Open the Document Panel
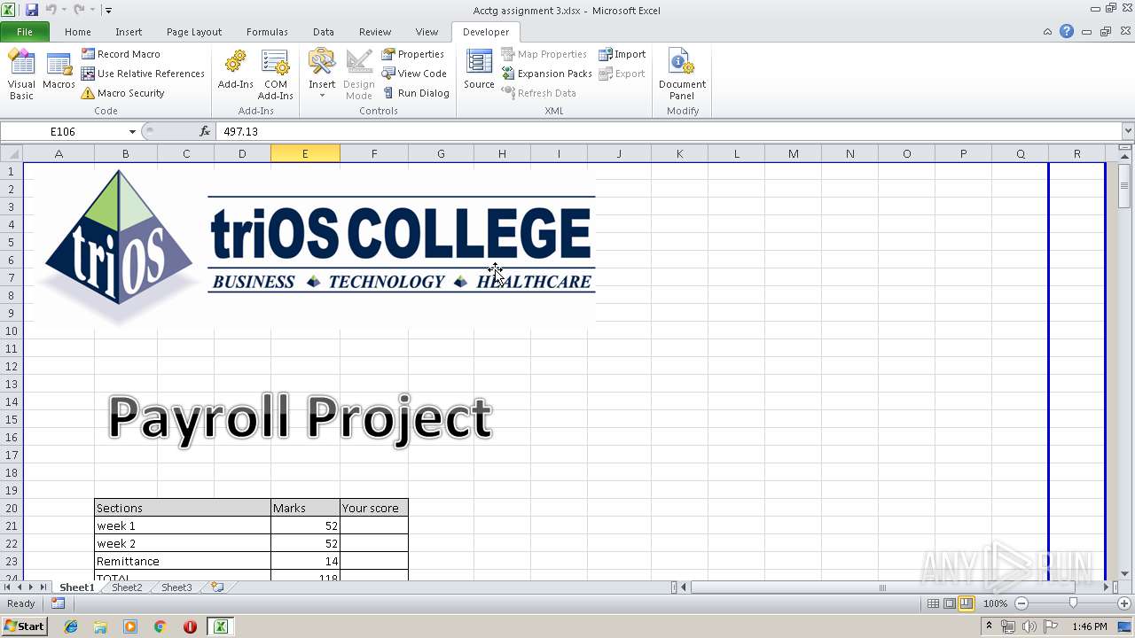The width and height of the screenshot is (1135, 638). (682, 74)
